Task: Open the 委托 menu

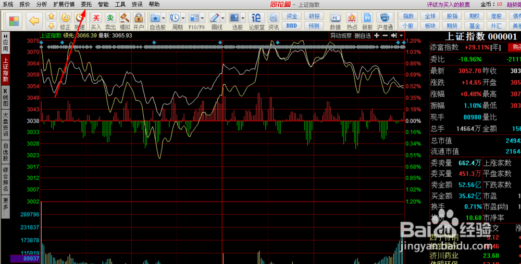Action: click(86, 4)
